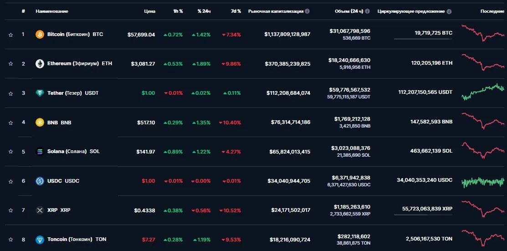Open Bitcoin 24h volume link $31,067,798,596

tap(350, 31)
